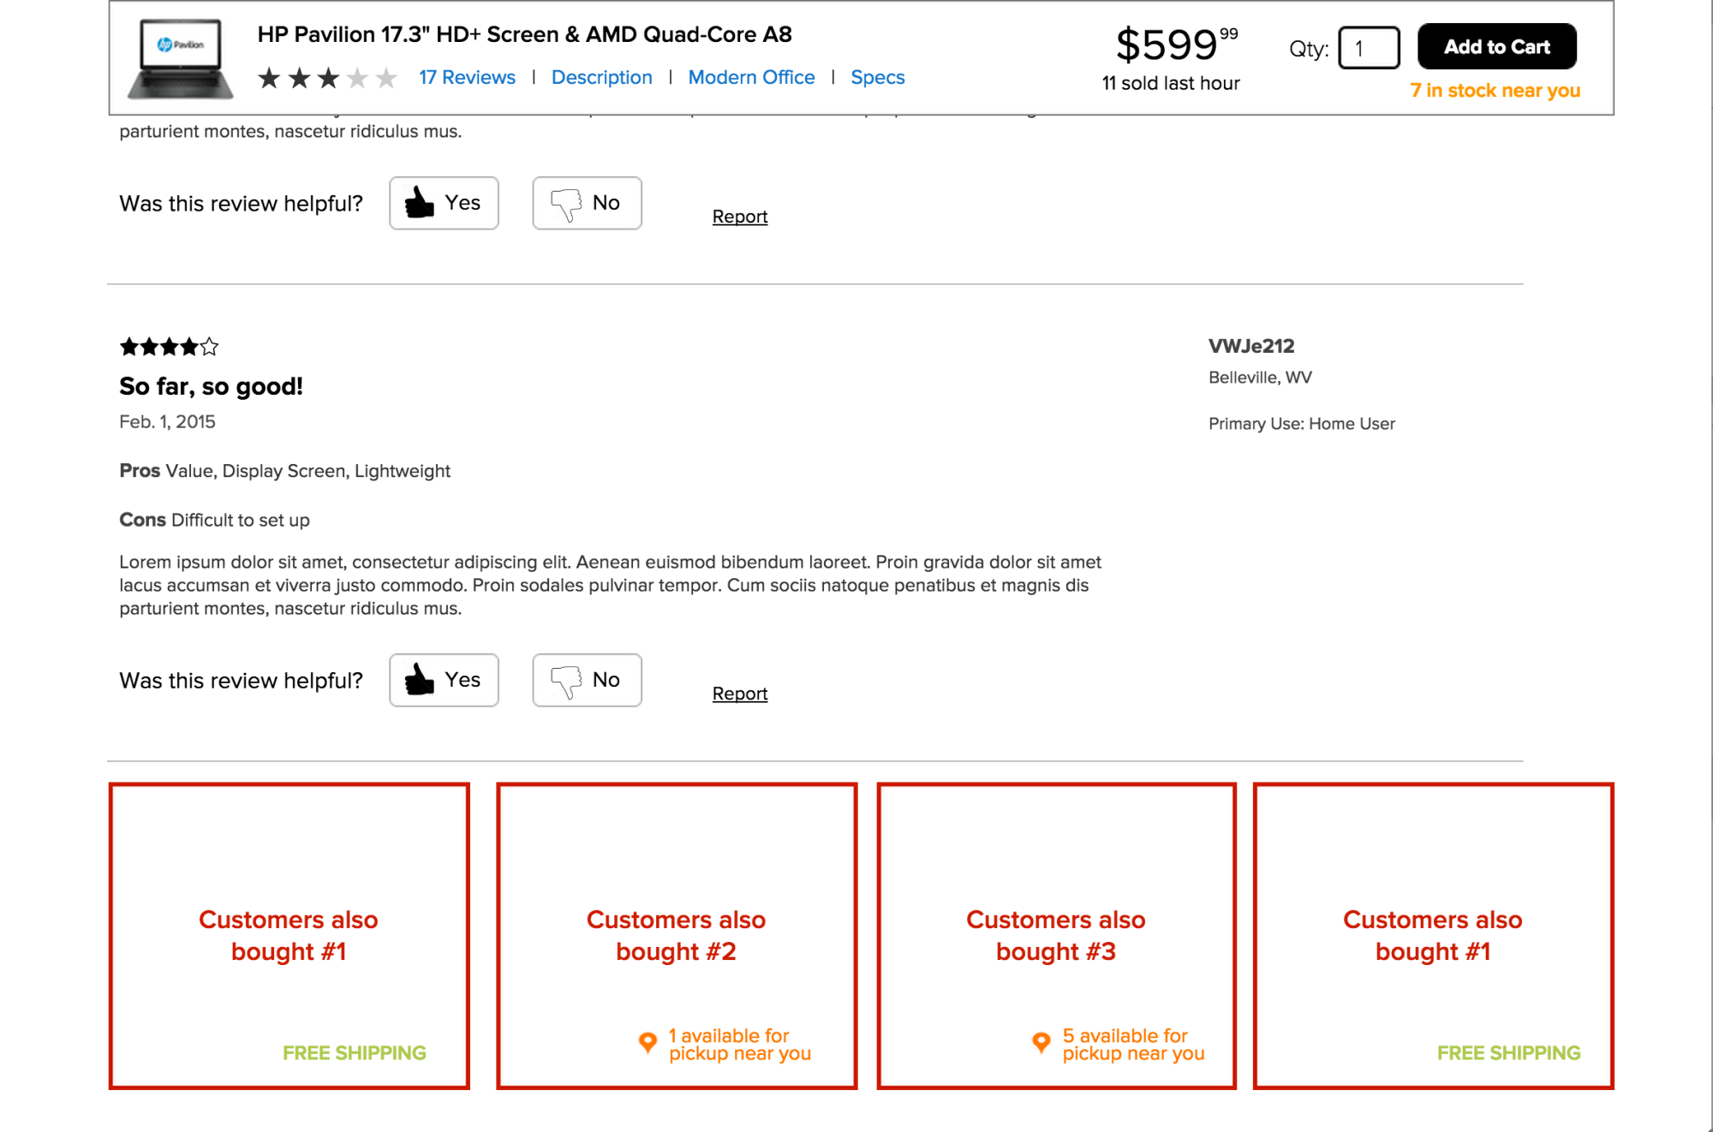Click the pickup pin icon beside '1 available'
This screenshot has width=1713, height=1132.
(648, 1042)
